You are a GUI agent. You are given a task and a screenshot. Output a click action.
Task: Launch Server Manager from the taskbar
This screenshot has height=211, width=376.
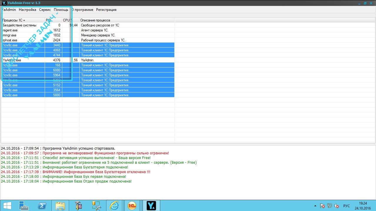click(24, 205)
